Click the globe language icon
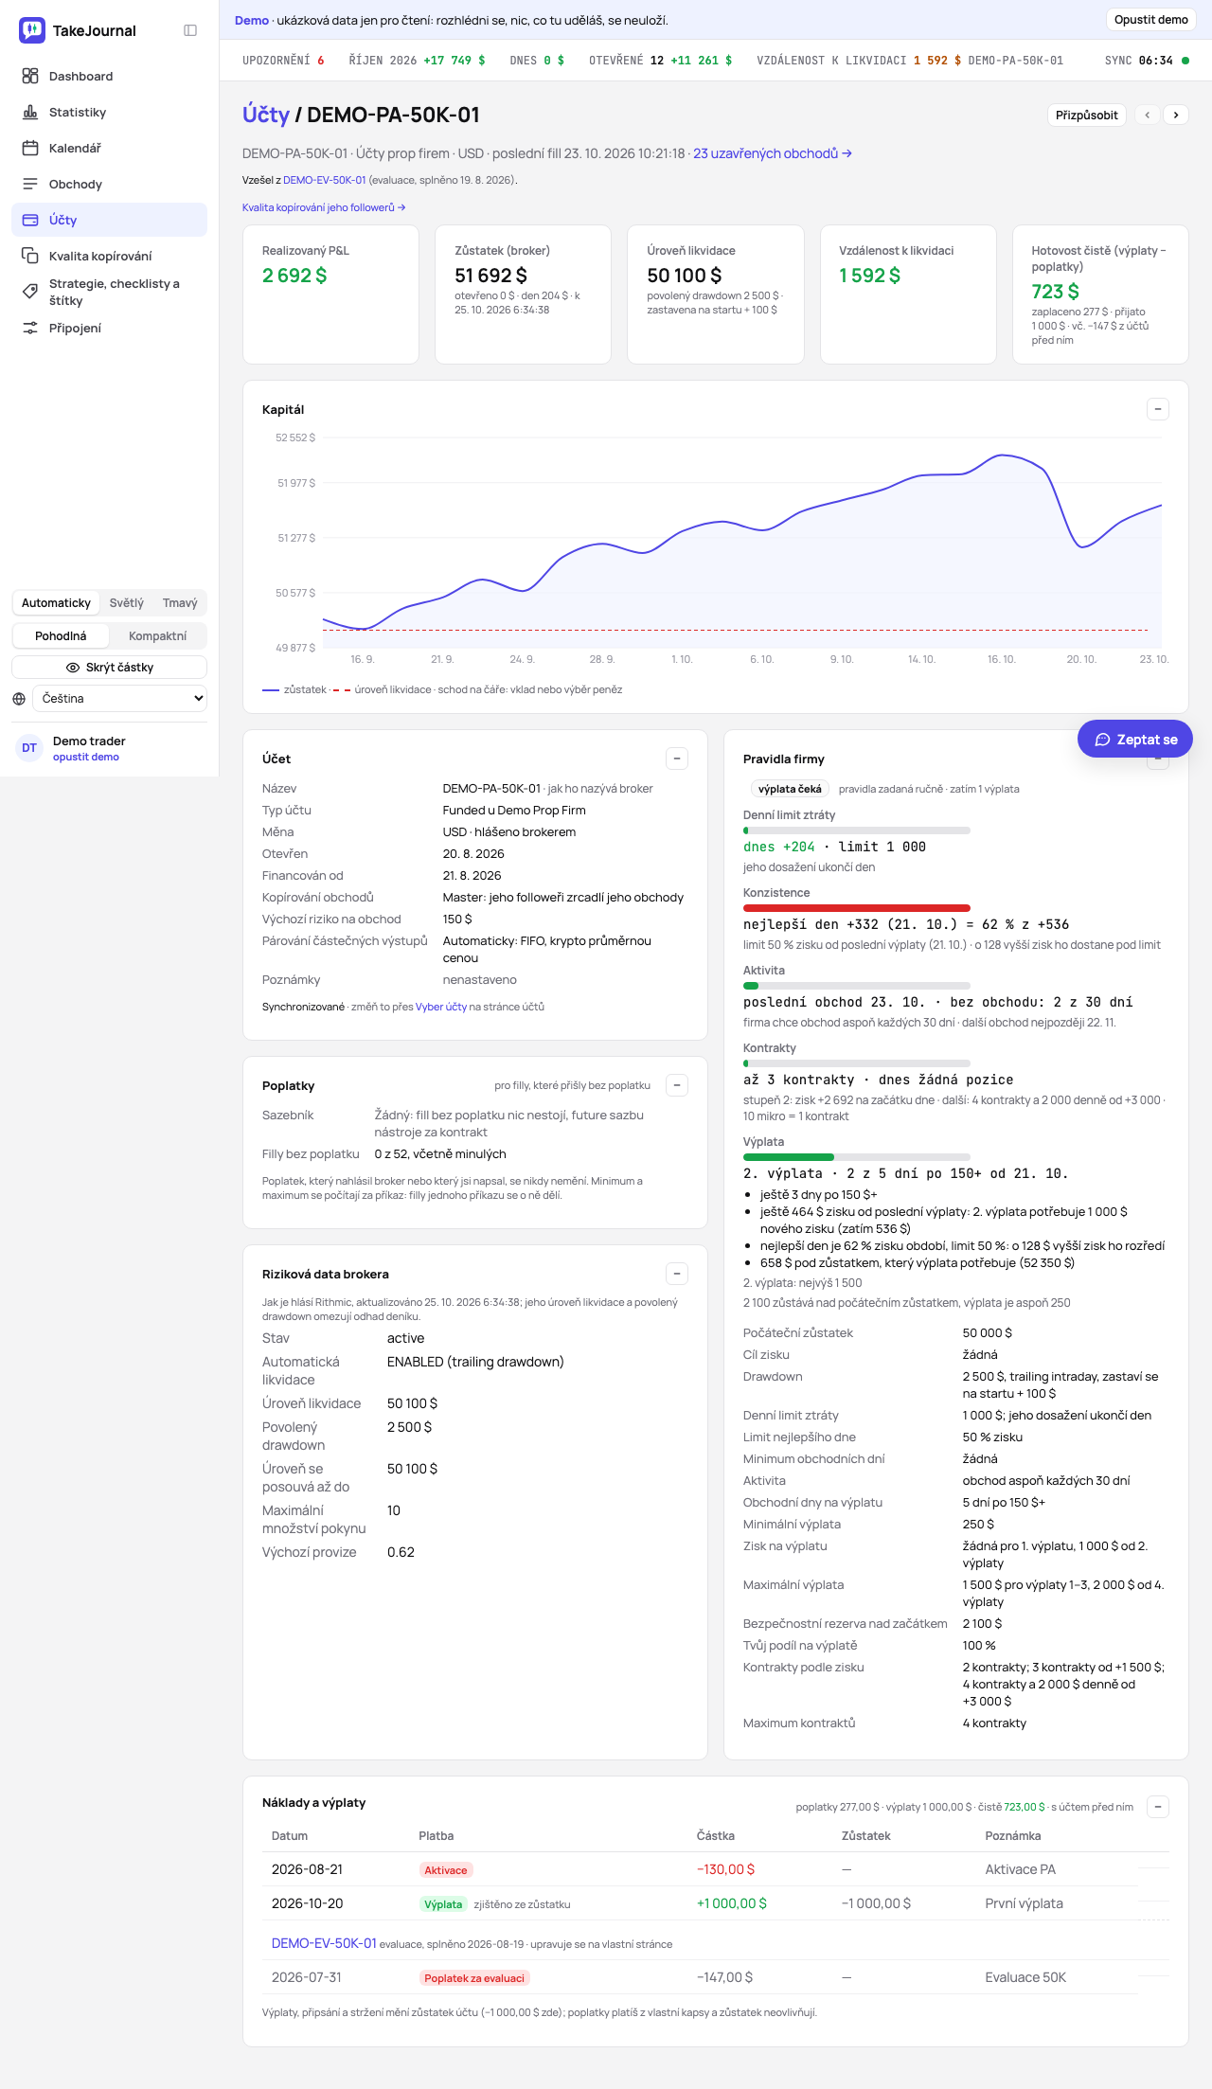1212x2089 pixels. click(x=19, y=699)
